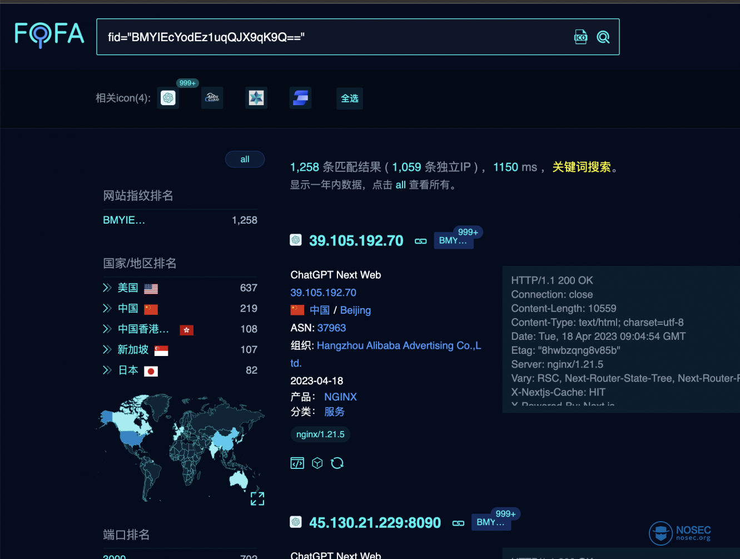Open icon search in the search bar
Screen dimensions: 740x559
tap(580, 37)
